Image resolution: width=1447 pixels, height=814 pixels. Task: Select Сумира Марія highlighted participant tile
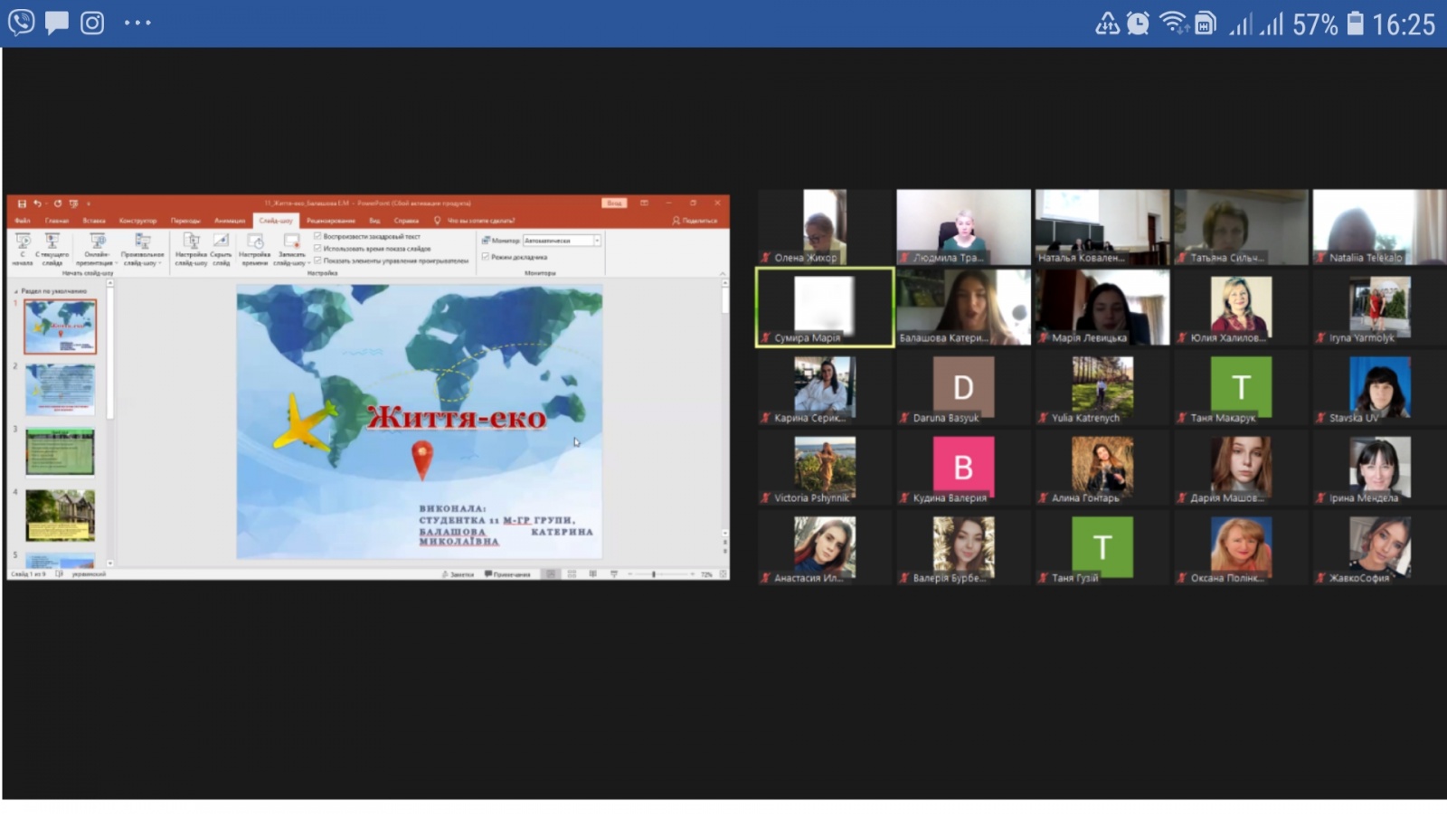(825, 308)
